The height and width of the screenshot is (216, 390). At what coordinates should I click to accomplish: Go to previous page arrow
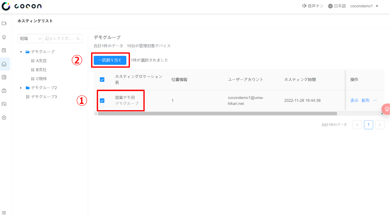coord(357,125)
